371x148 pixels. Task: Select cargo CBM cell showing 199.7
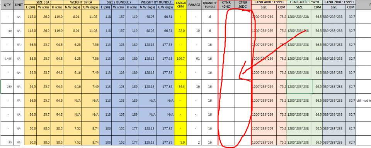click(180, 59)
